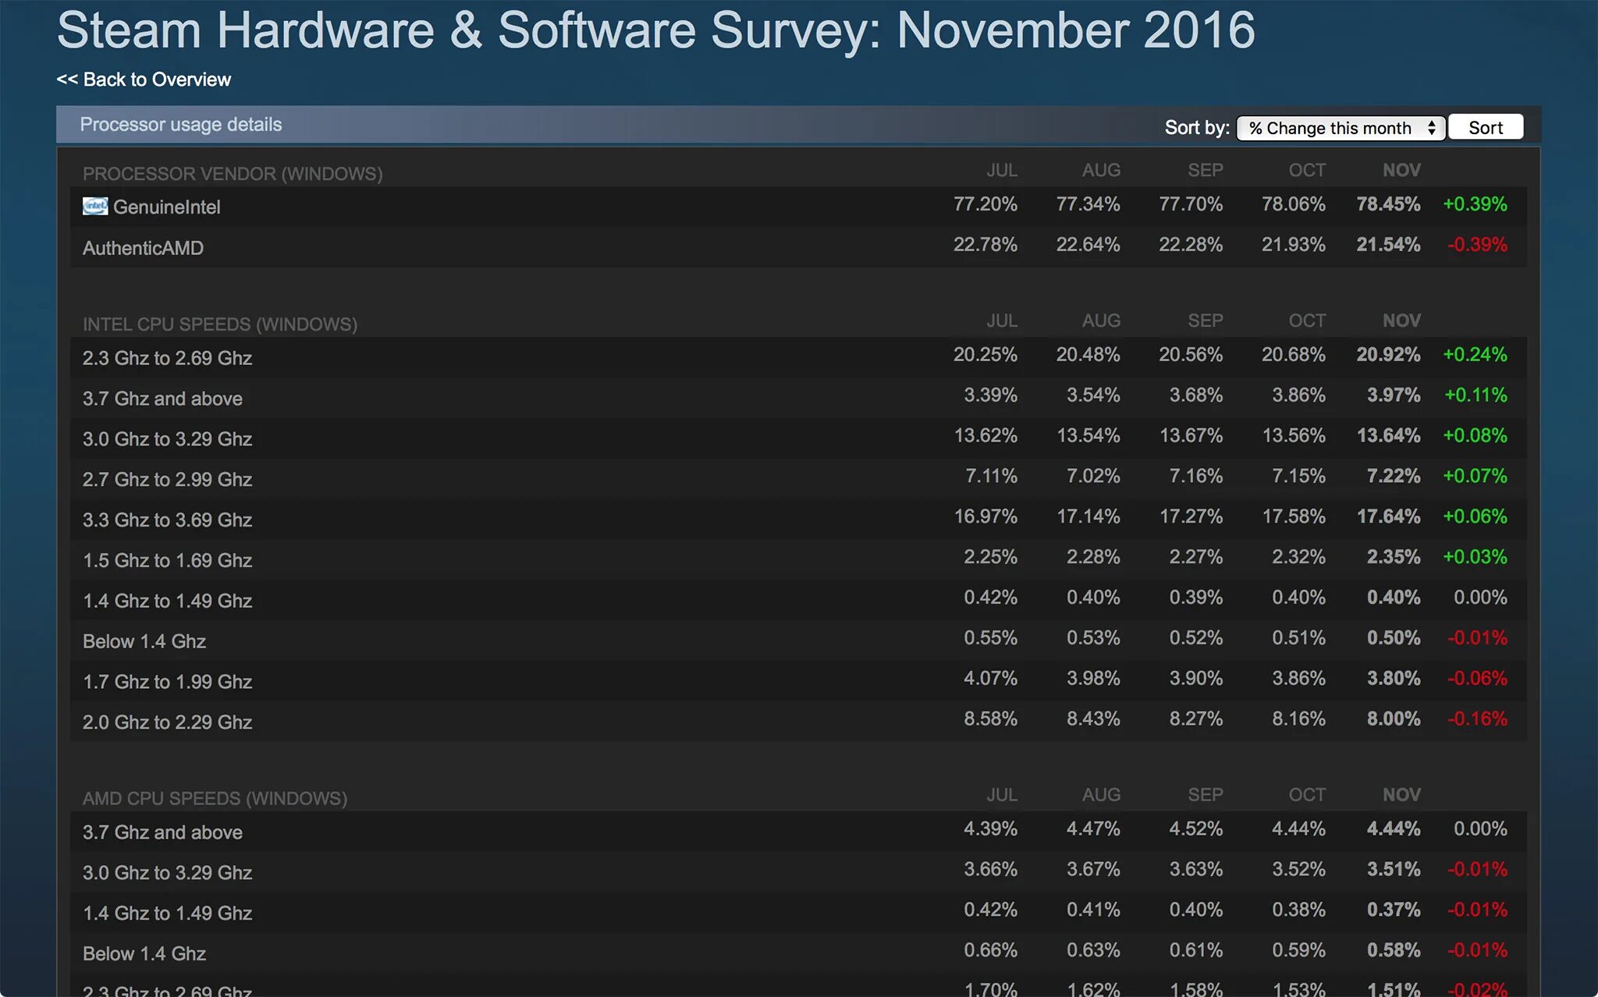
Task: Click the +0.08% change value
Action: tap(1475, 436)
